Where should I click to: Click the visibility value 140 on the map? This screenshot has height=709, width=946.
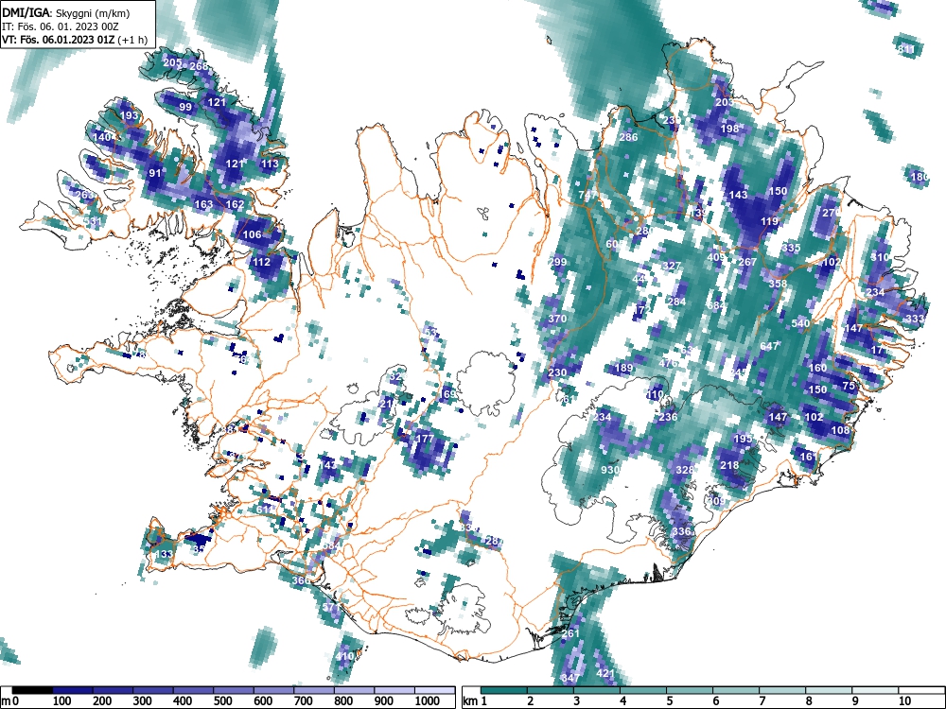tap(102, 137)
